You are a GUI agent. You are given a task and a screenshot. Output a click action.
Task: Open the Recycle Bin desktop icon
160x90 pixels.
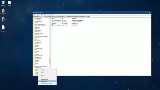(3, 3)
